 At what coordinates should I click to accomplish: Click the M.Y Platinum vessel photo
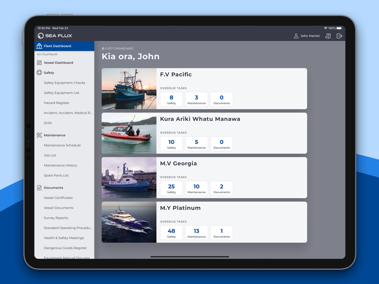pos(129,222)
